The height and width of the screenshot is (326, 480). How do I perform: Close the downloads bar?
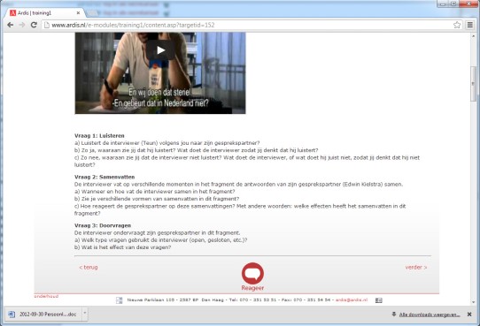pos(469,315)
